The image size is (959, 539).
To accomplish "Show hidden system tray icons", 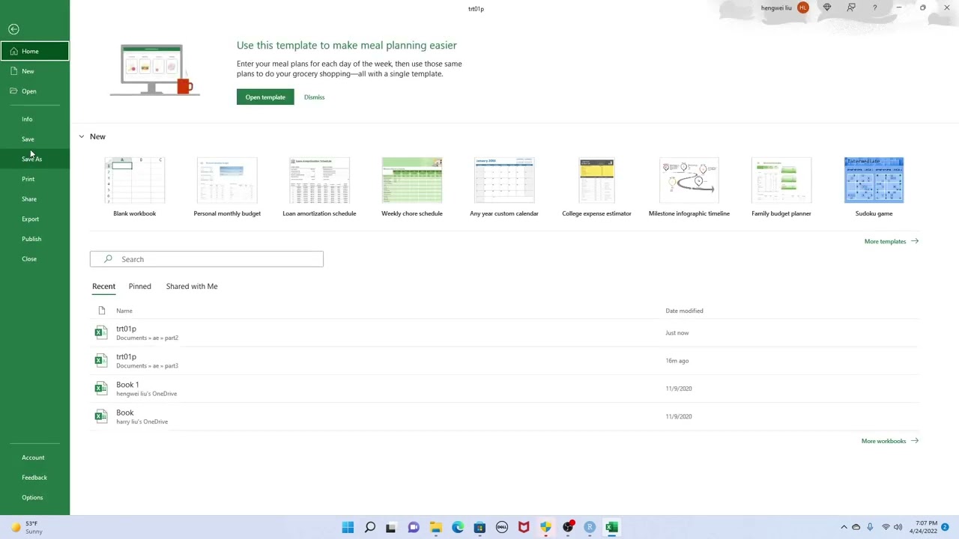I will pyautogui.click(x=844, y=527).
